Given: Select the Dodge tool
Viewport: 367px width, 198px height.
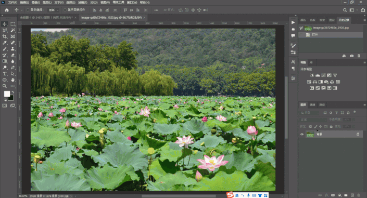Looking at the screenshot, I should (x=5, y=68).
